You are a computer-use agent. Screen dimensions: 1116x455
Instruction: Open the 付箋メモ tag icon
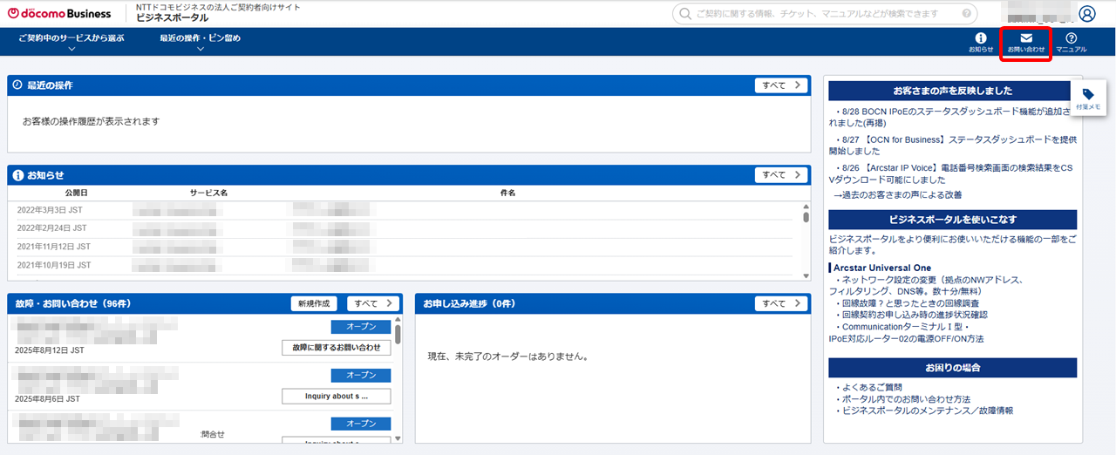[x=1088, y=98]
